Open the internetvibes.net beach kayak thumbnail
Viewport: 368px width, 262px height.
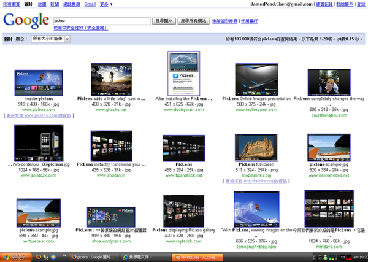point(329,148)
